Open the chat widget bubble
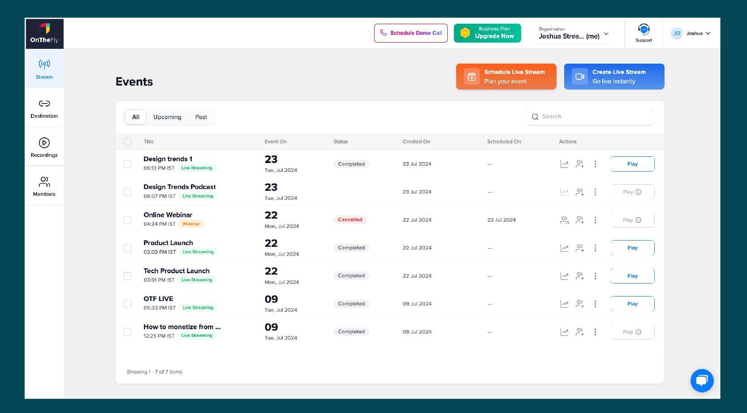The height and width of the screenshot is (413, 747). tap(702, 380)
